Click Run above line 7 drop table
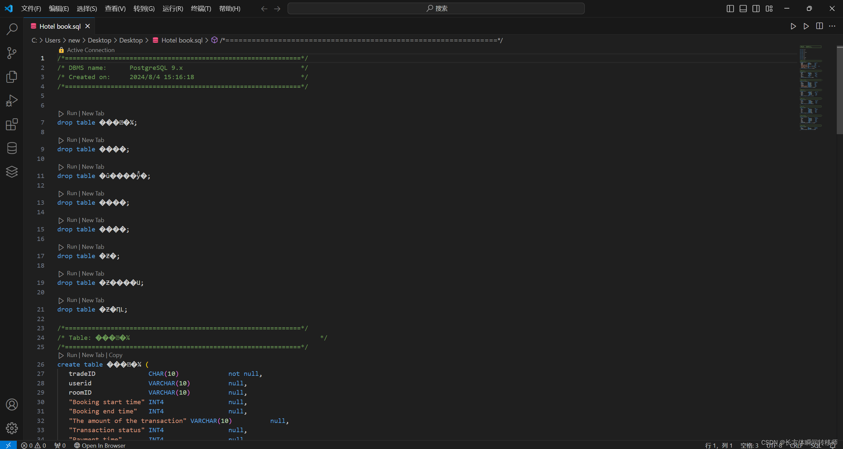The height and width of the screenshot is (449, 843). coord(72,113)
